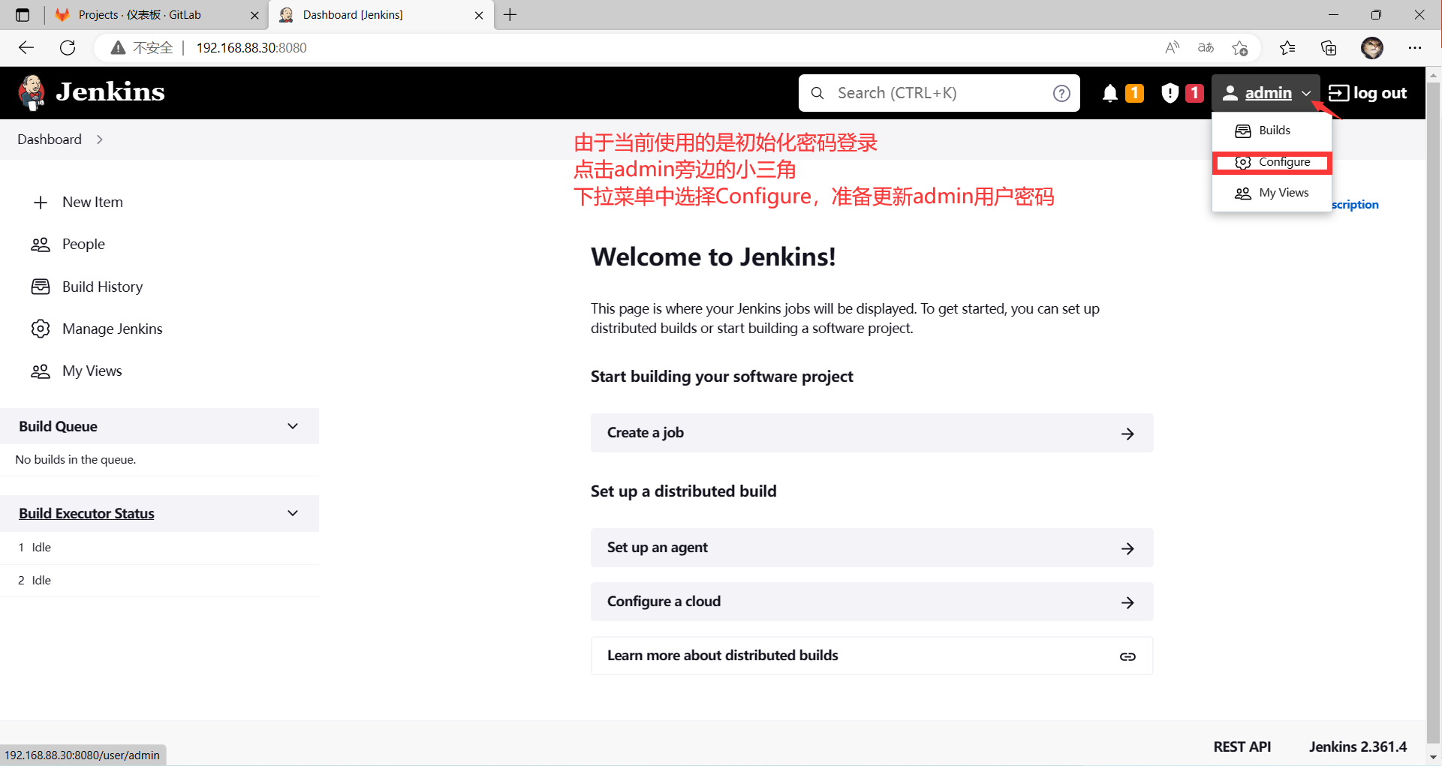
Task: Click the browser refresh icon
Action: coord(68,48)
